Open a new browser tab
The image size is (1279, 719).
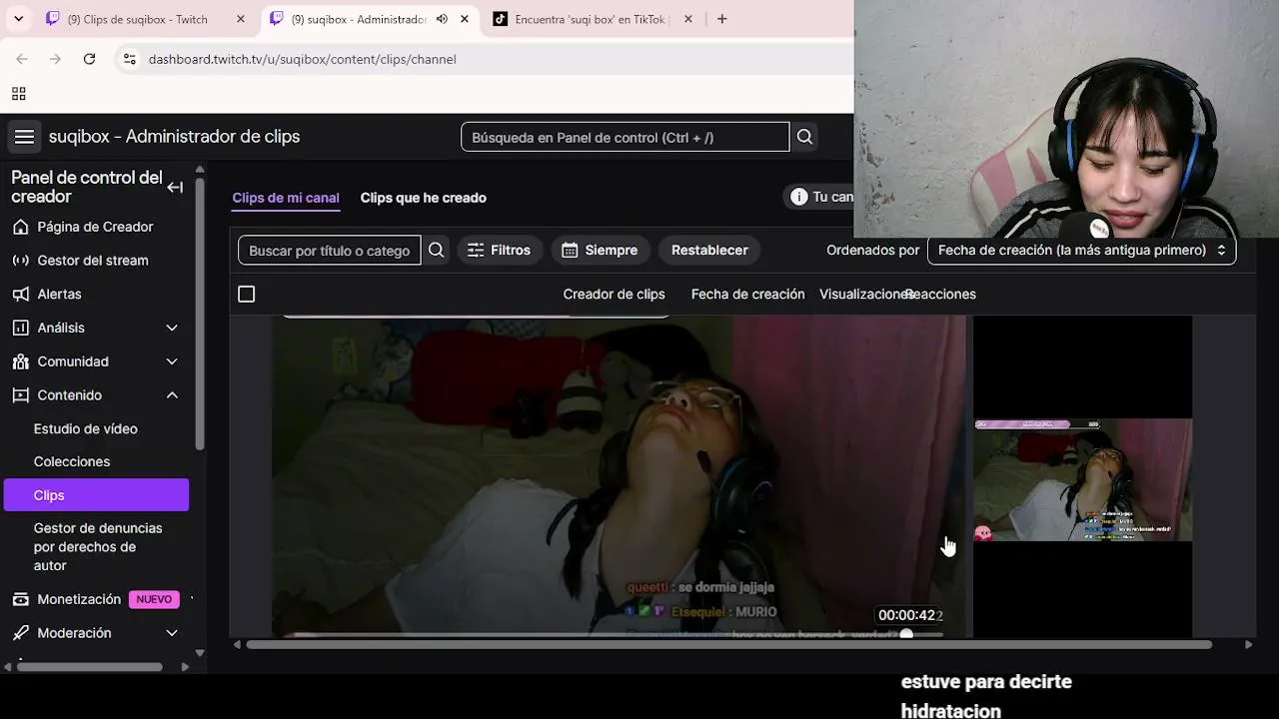pyautogui.click(x=721, y=19)
